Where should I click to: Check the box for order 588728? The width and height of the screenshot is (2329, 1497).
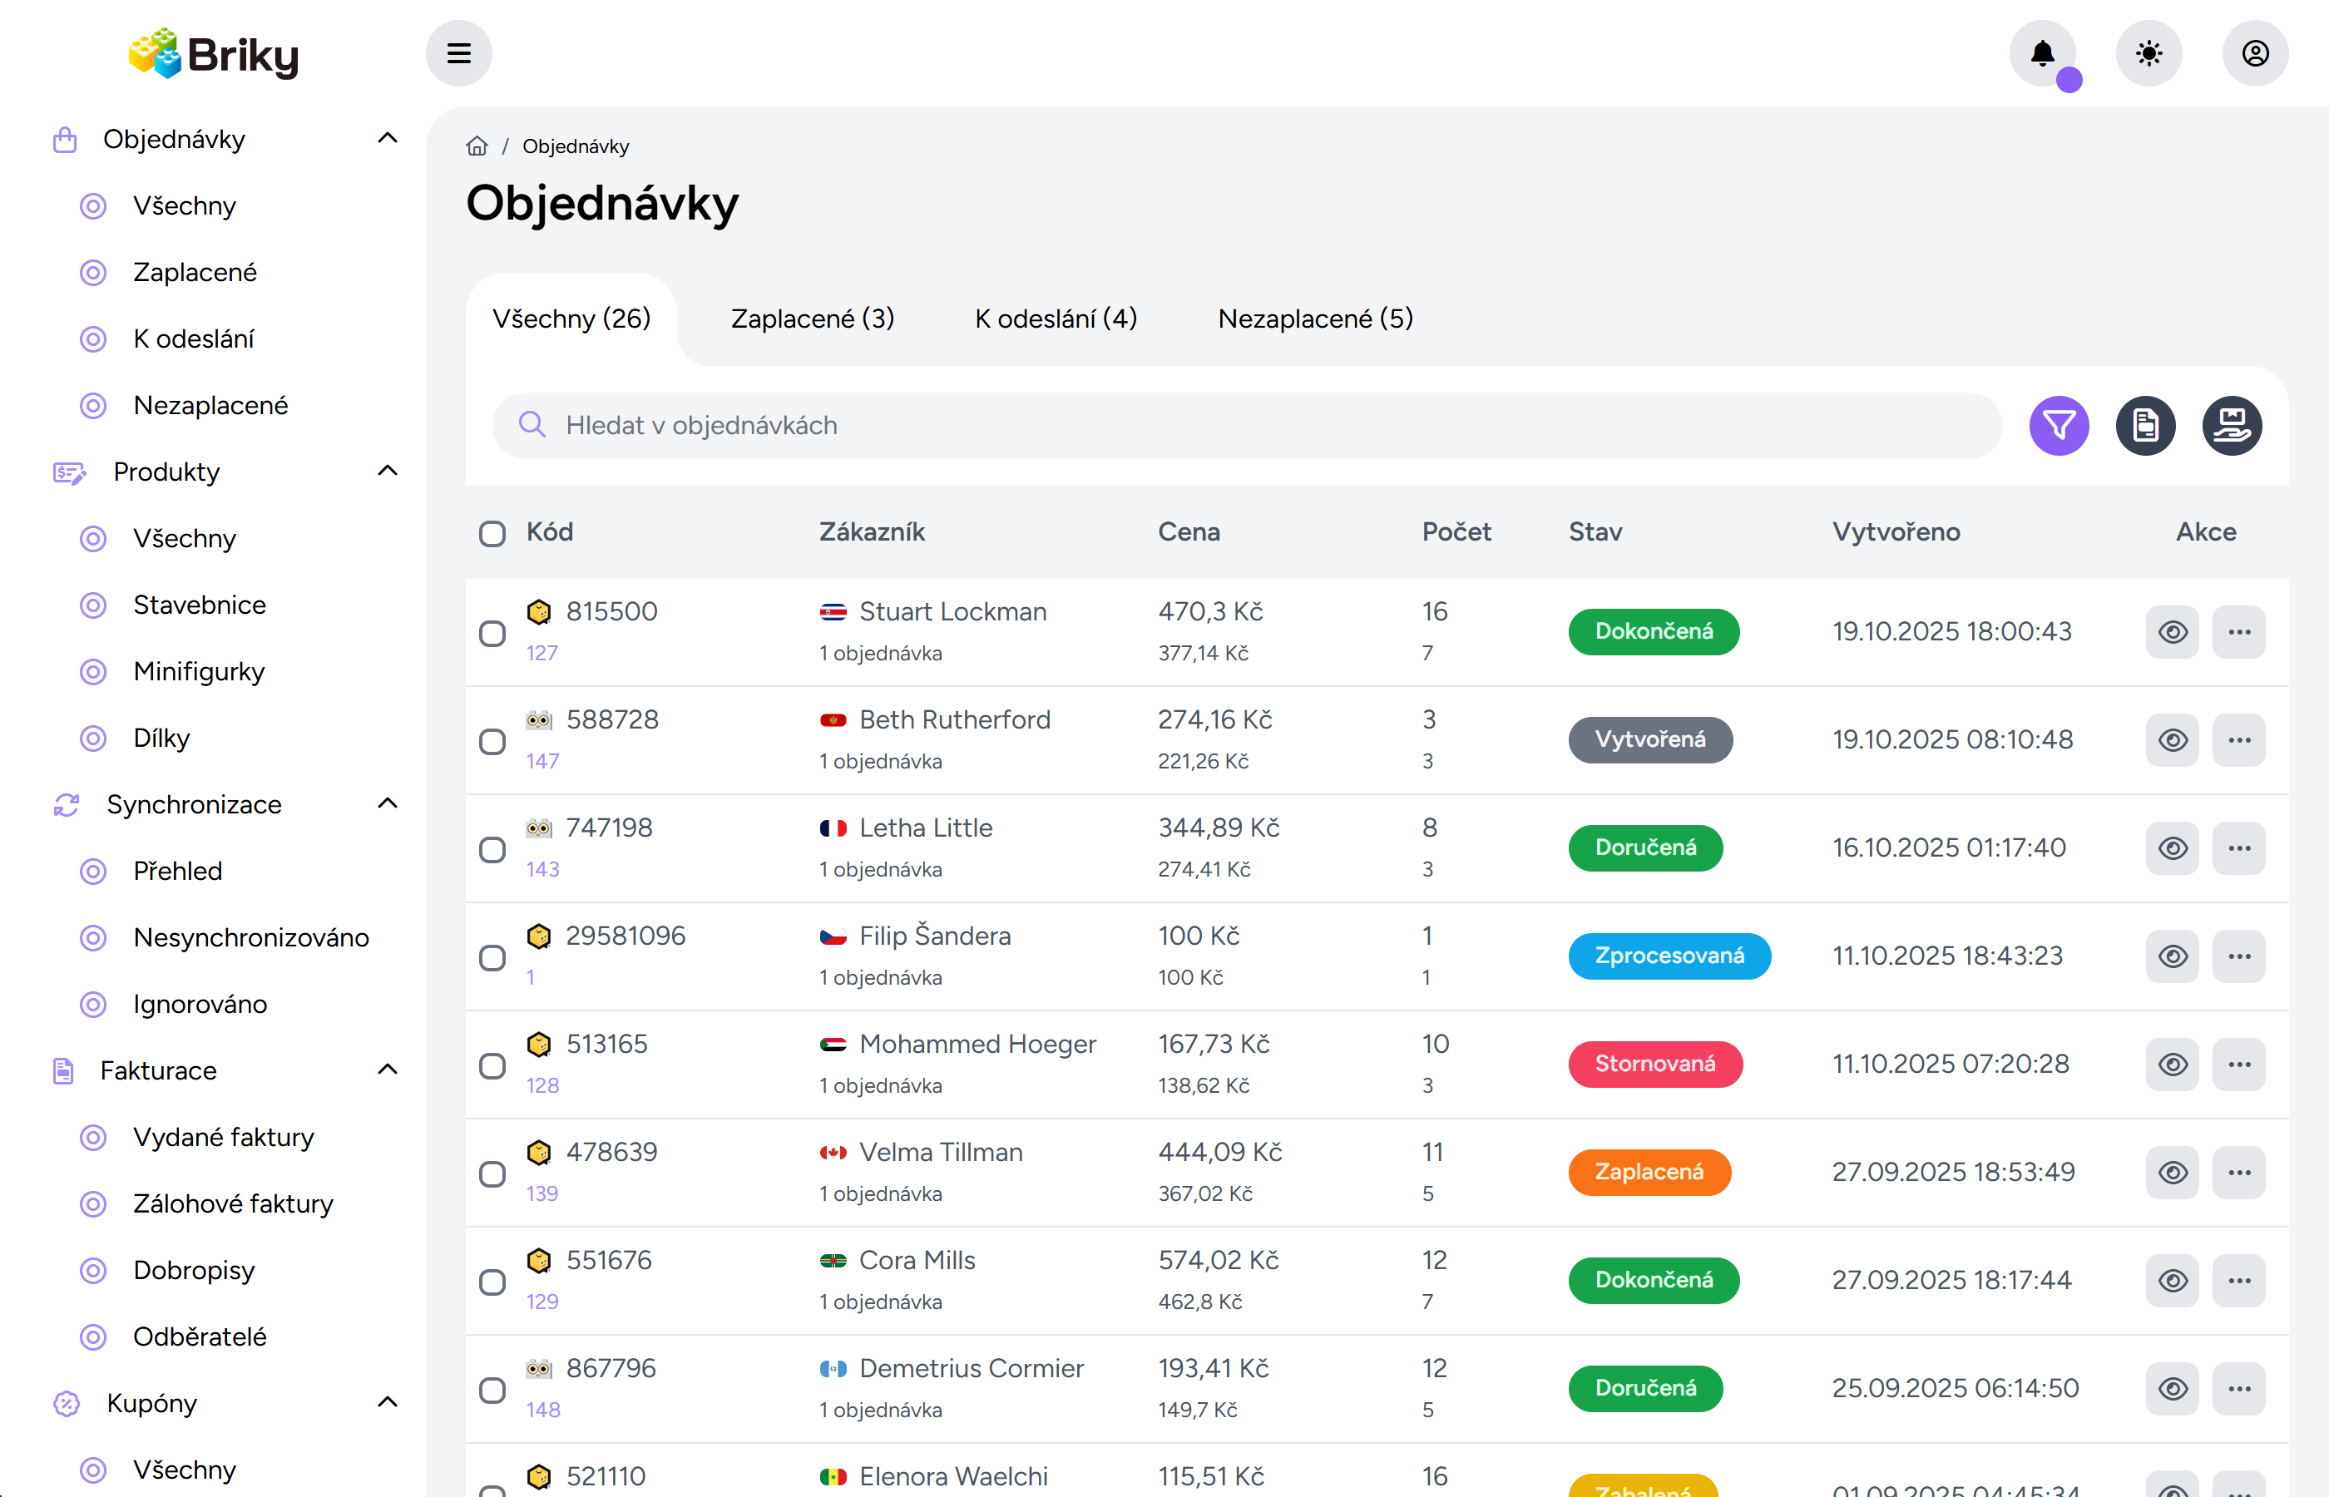click(x=492, y=742)
